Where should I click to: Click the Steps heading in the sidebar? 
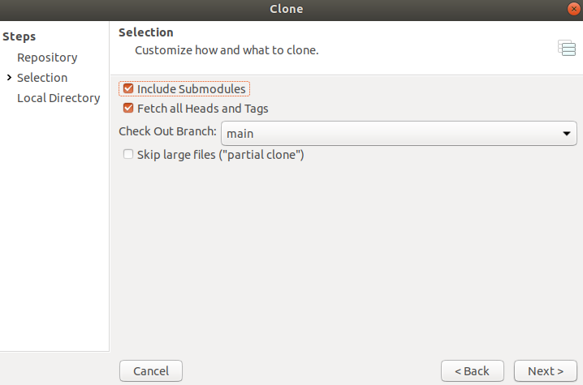[19, 36]
